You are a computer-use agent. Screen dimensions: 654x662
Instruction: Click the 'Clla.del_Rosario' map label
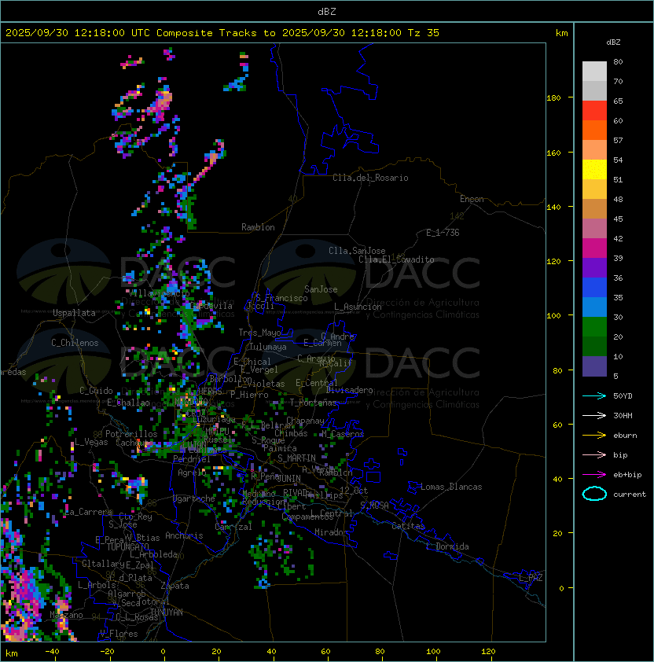370,178
